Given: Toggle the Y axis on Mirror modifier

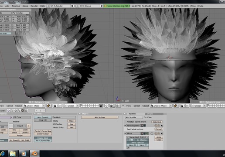Looking at the screenshot, I should pos(130,140).
